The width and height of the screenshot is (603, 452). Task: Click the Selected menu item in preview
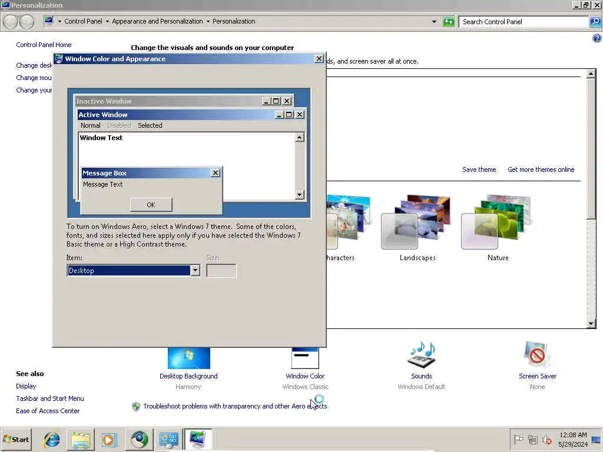pos(150,125)
